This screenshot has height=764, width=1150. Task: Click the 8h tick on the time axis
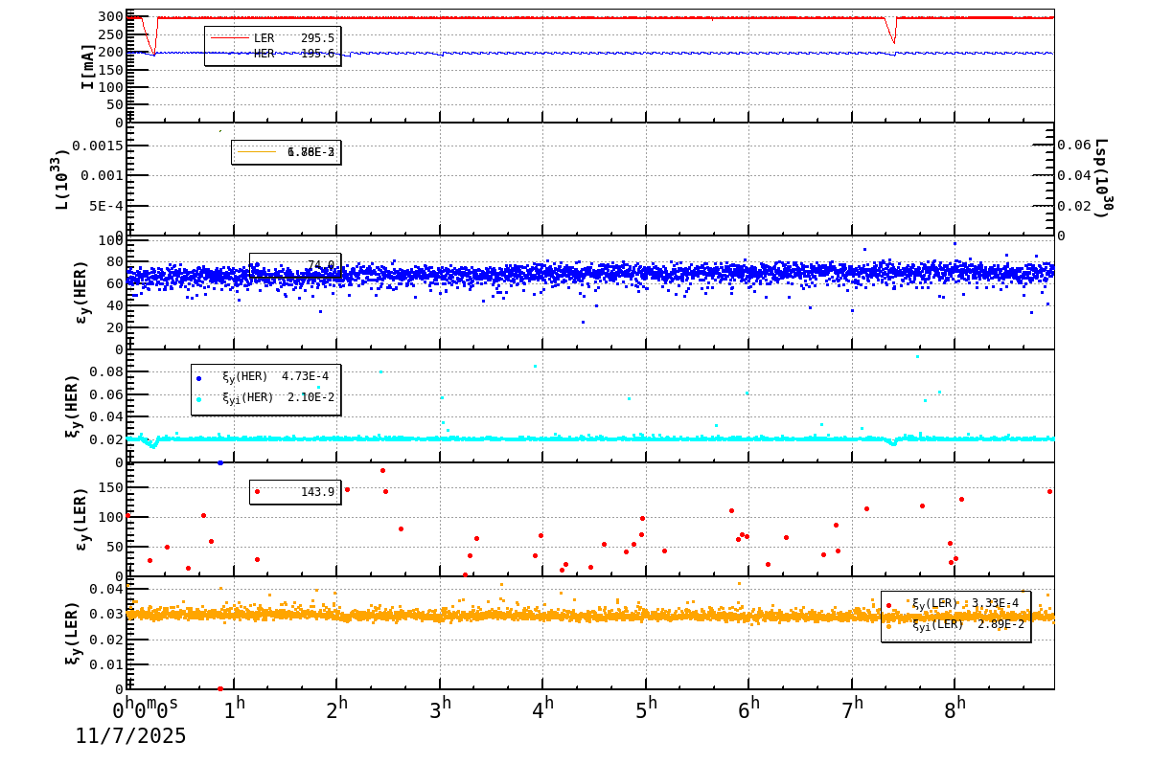click(x=955, y=707)
